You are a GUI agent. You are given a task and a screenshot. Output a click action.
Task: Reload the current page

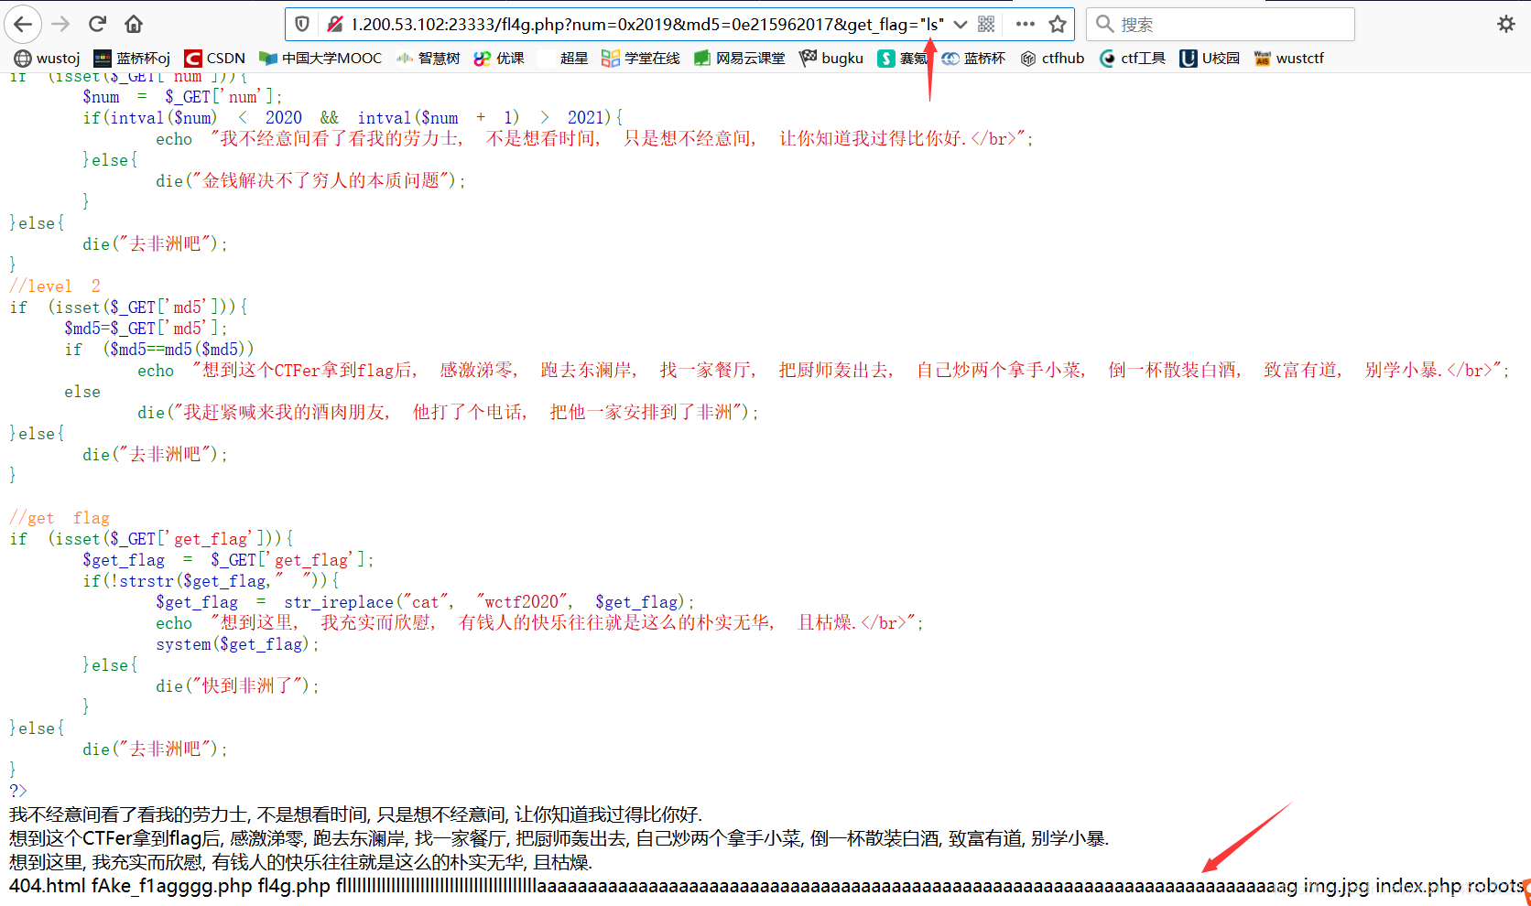(98, 24)
